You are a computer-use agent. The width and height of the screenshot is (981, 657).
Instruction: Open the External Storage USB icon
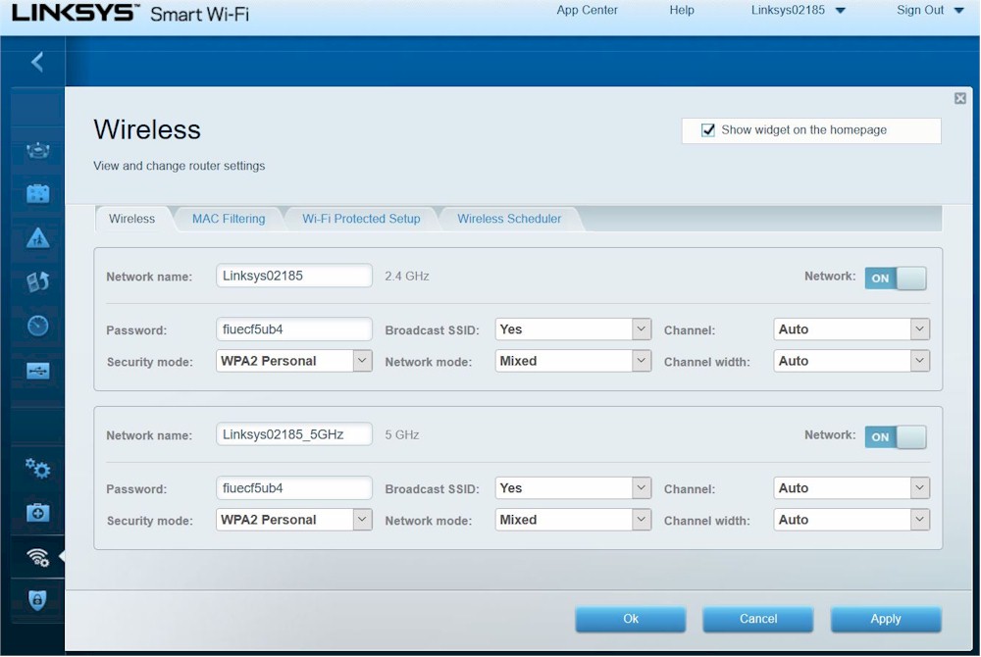(x=38, y=371)
